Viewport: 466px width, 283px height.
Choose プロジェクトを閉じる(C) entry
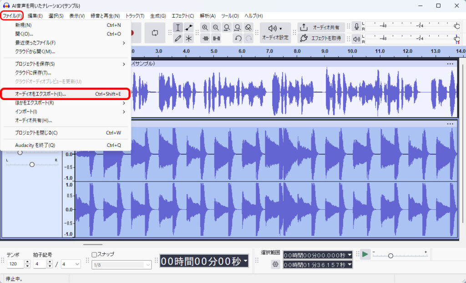66,133
